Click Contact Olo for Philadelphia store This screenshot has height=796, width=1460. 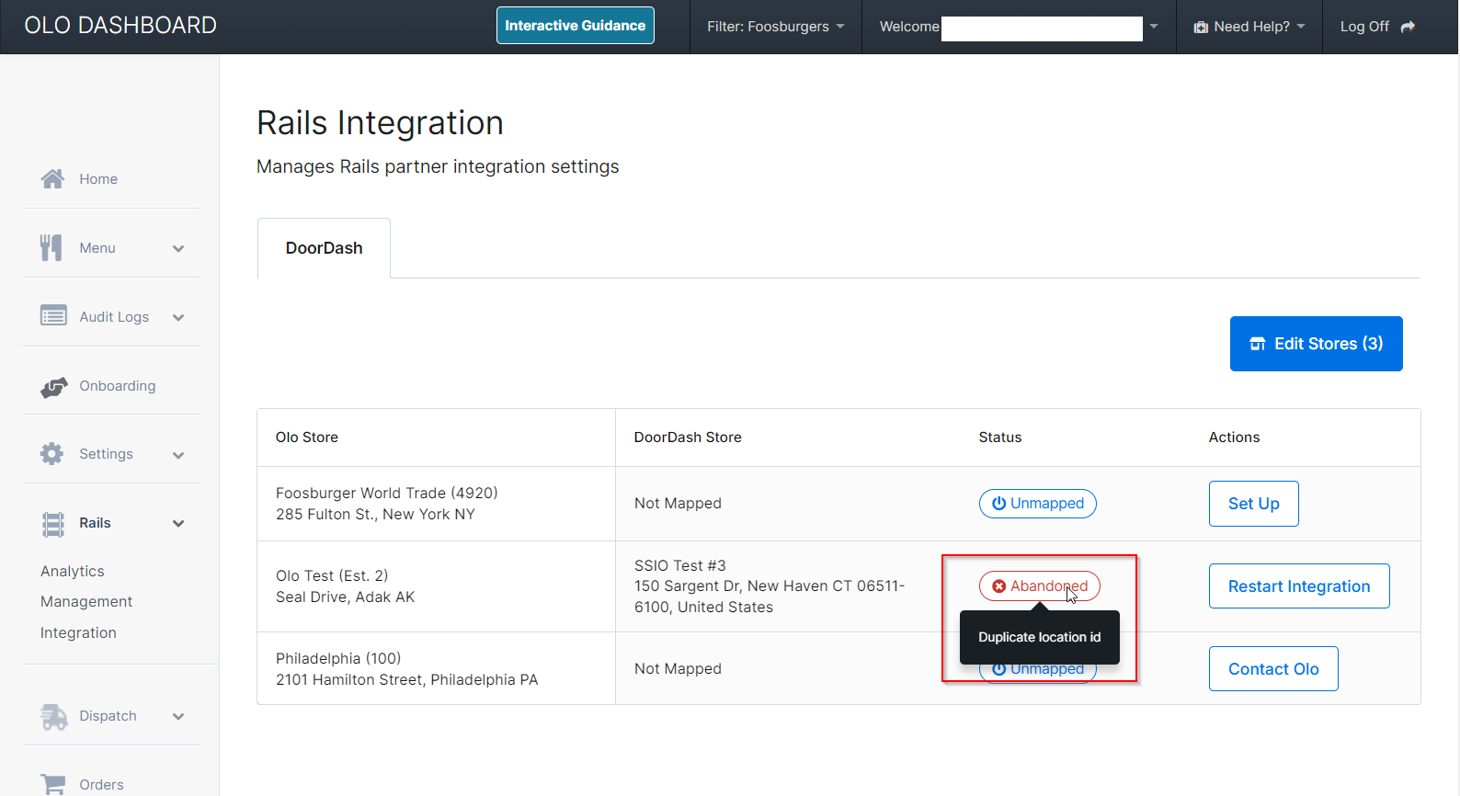click(x=1273, y=669)
